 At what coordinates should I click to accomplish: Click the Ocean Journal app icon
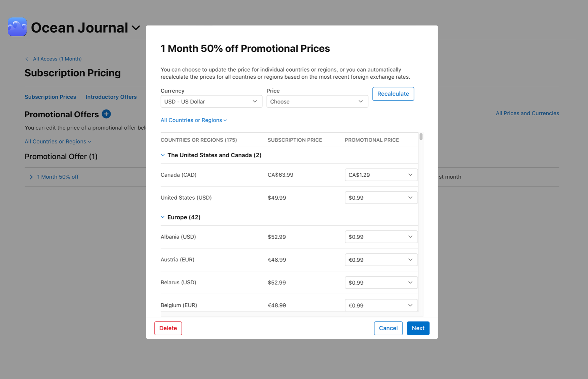pyautogui.click(x=17, y=27)
